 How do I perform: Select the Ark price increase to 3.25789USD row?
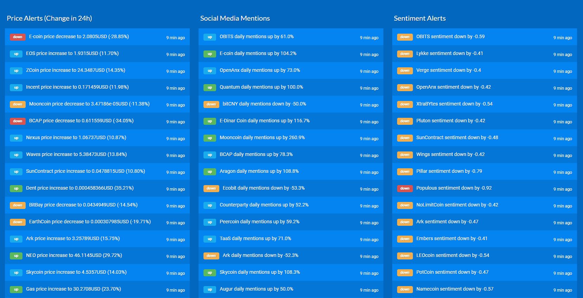[x=97, y=239]
